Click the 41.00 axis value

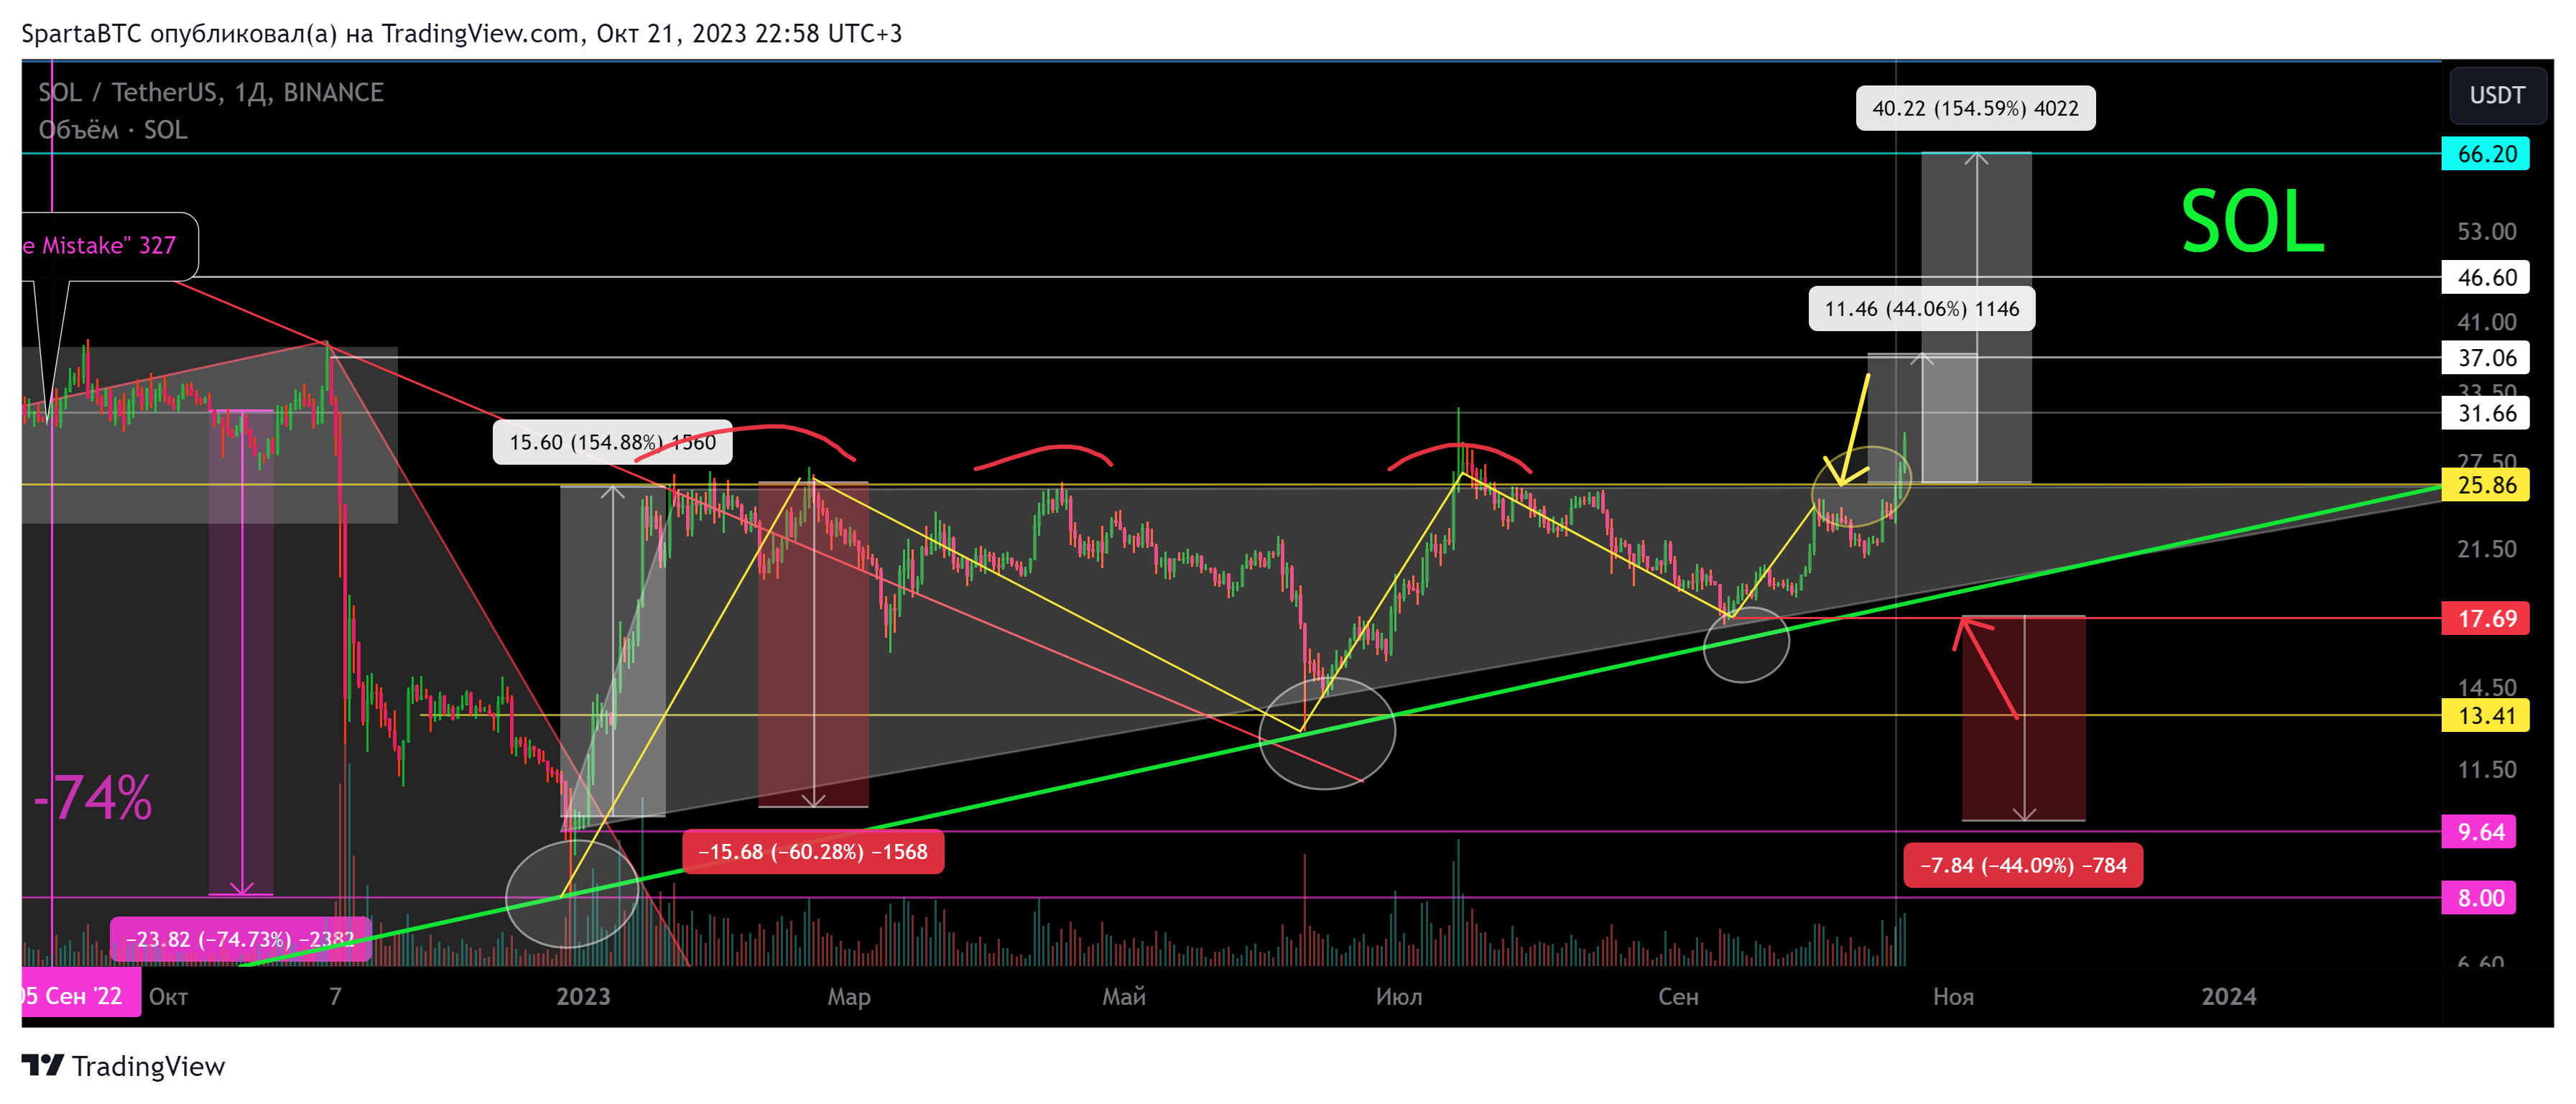[x=2486, y=322]
